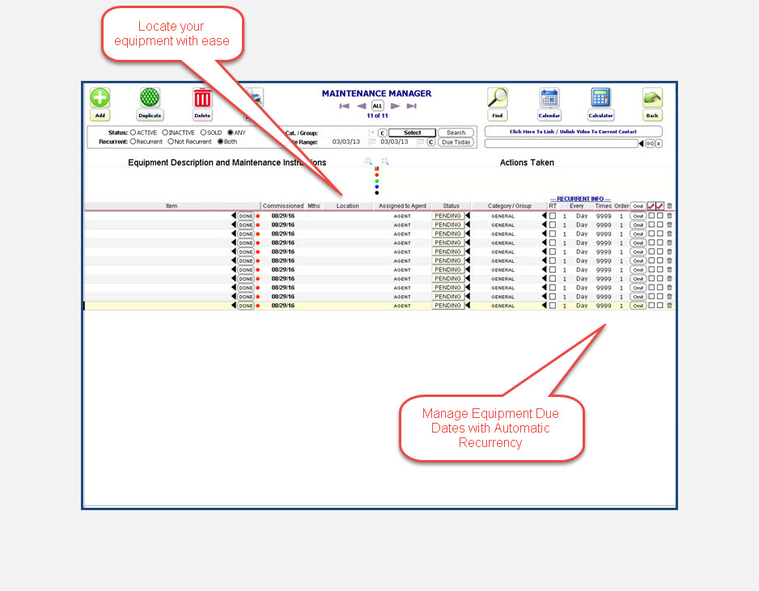Click the Duplicate record icon
Screen dimensions: 759x591
click(150, 99)
